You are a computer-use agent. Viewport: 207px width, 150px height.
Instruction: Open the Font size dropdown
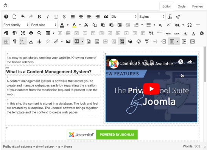click(x=44, y=25)
